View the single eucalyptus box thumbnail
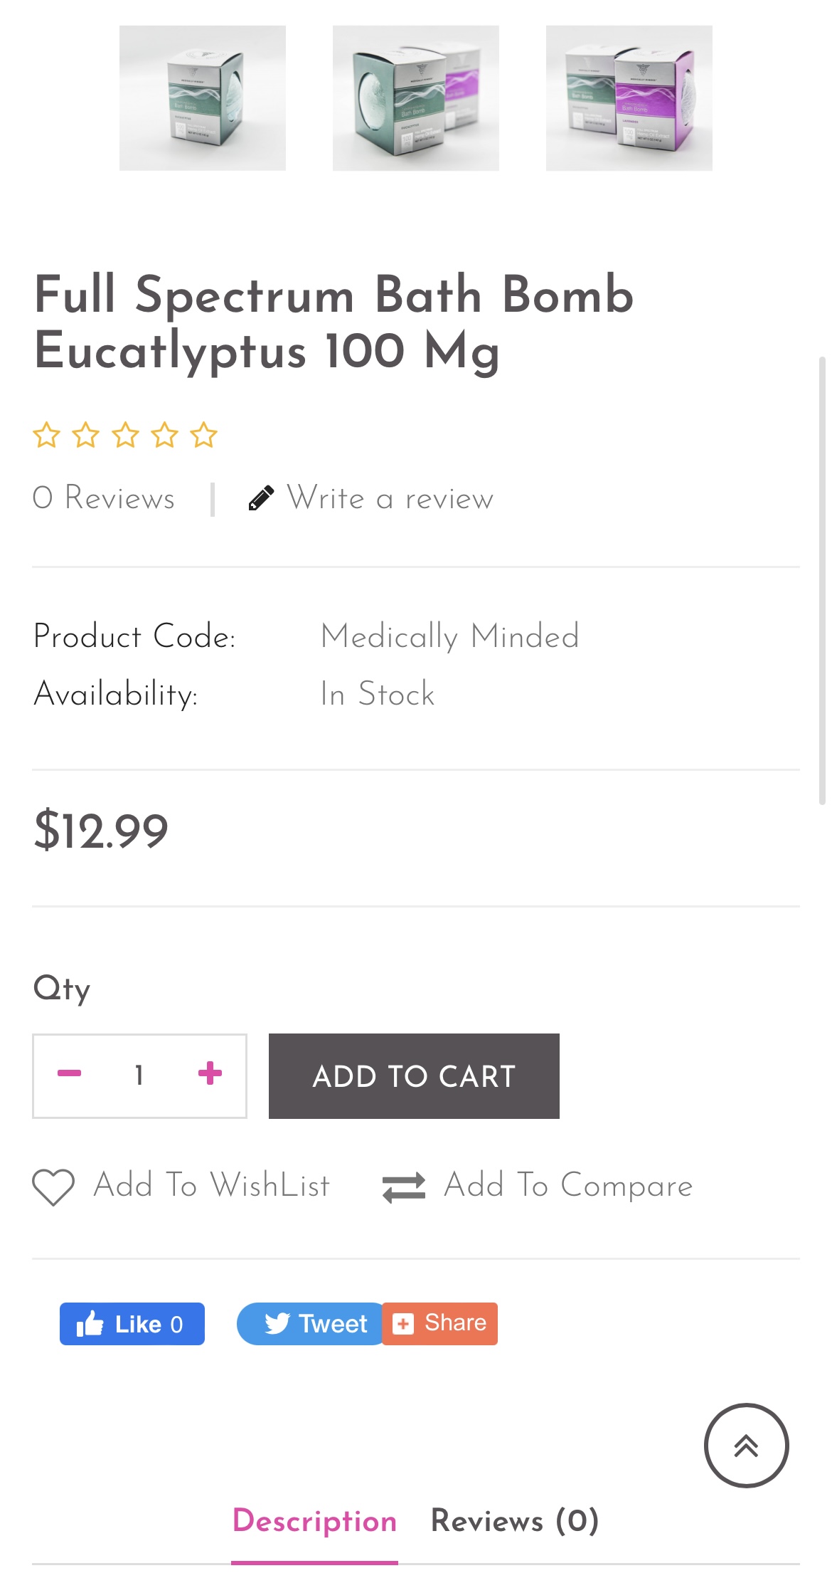Image resolution: width=832 pixels, height=1578 pixels. [203, 98]
